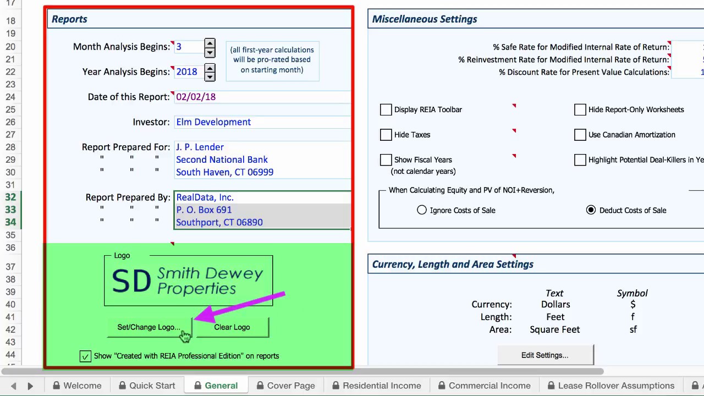
Task: Click the next sheet navigation arrow
Action: point(30,386)
